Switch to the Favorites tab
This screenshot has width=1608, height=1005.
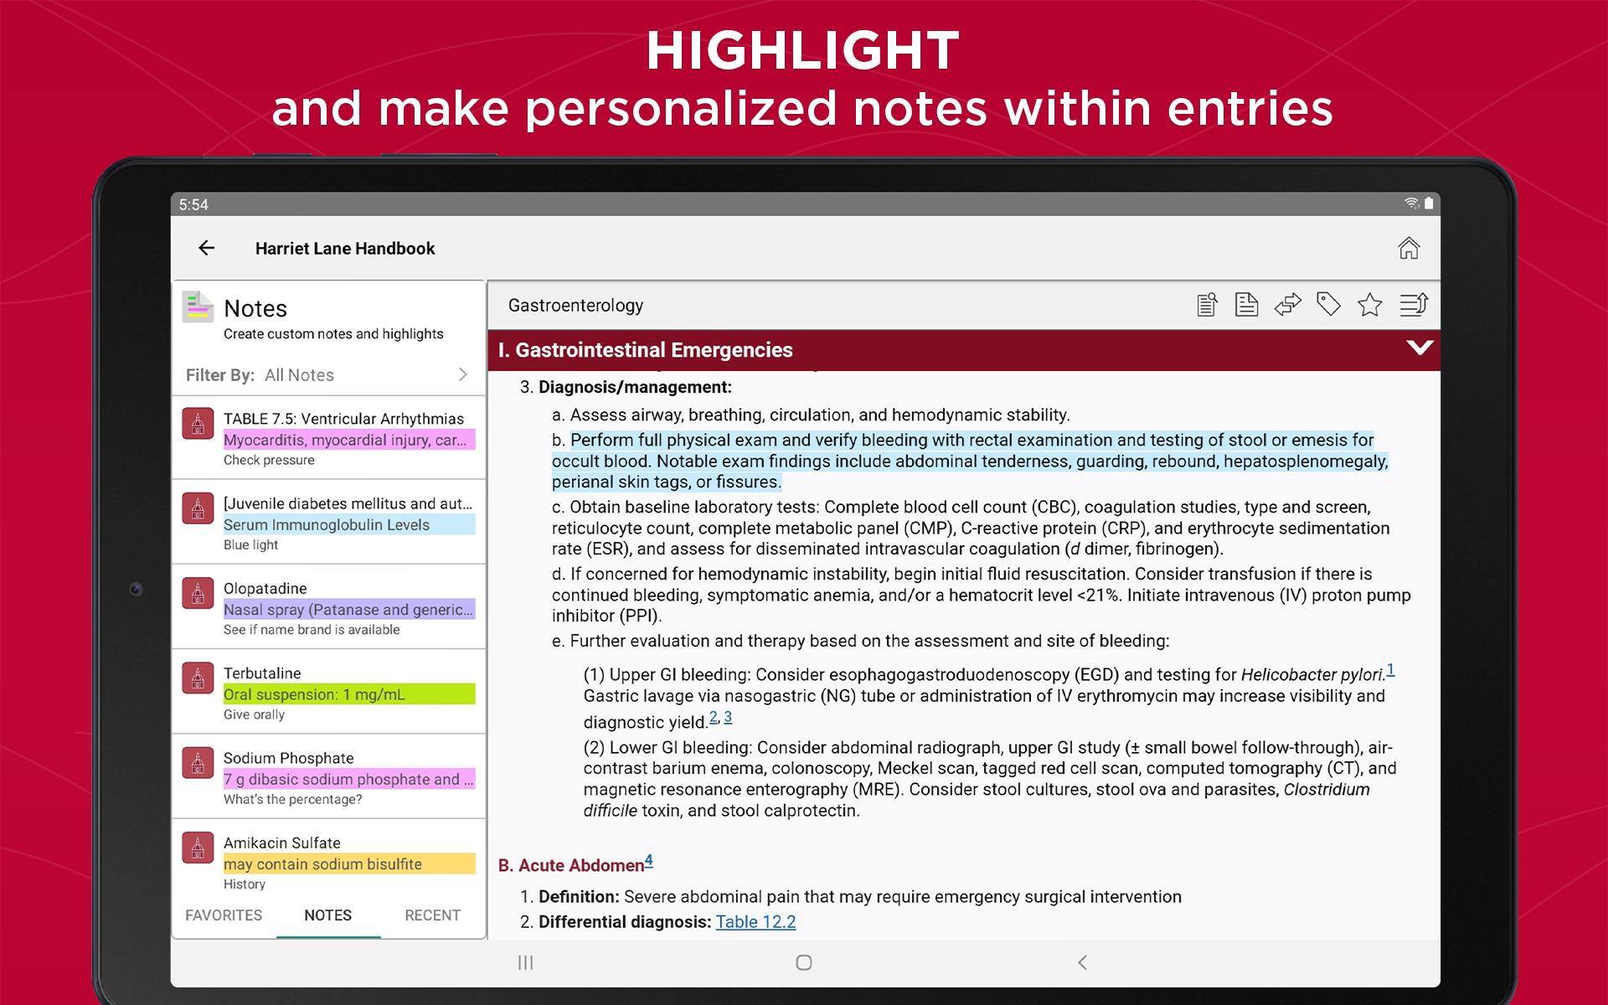pyautogui.click(x=224, y=915)
